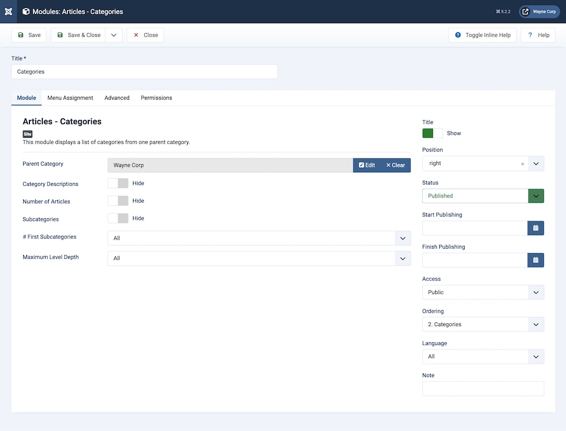Toggle the Subcategories switch
This screenshot has width=566, height=431.
point(118,219)
